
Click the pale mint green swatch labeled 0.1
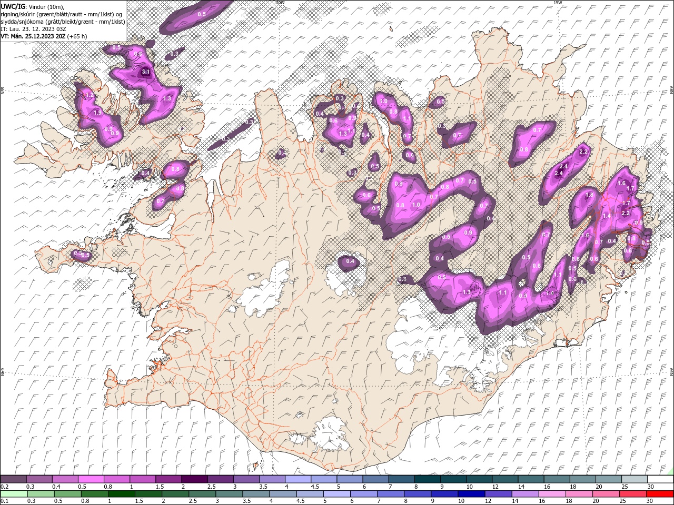point(14,494)
